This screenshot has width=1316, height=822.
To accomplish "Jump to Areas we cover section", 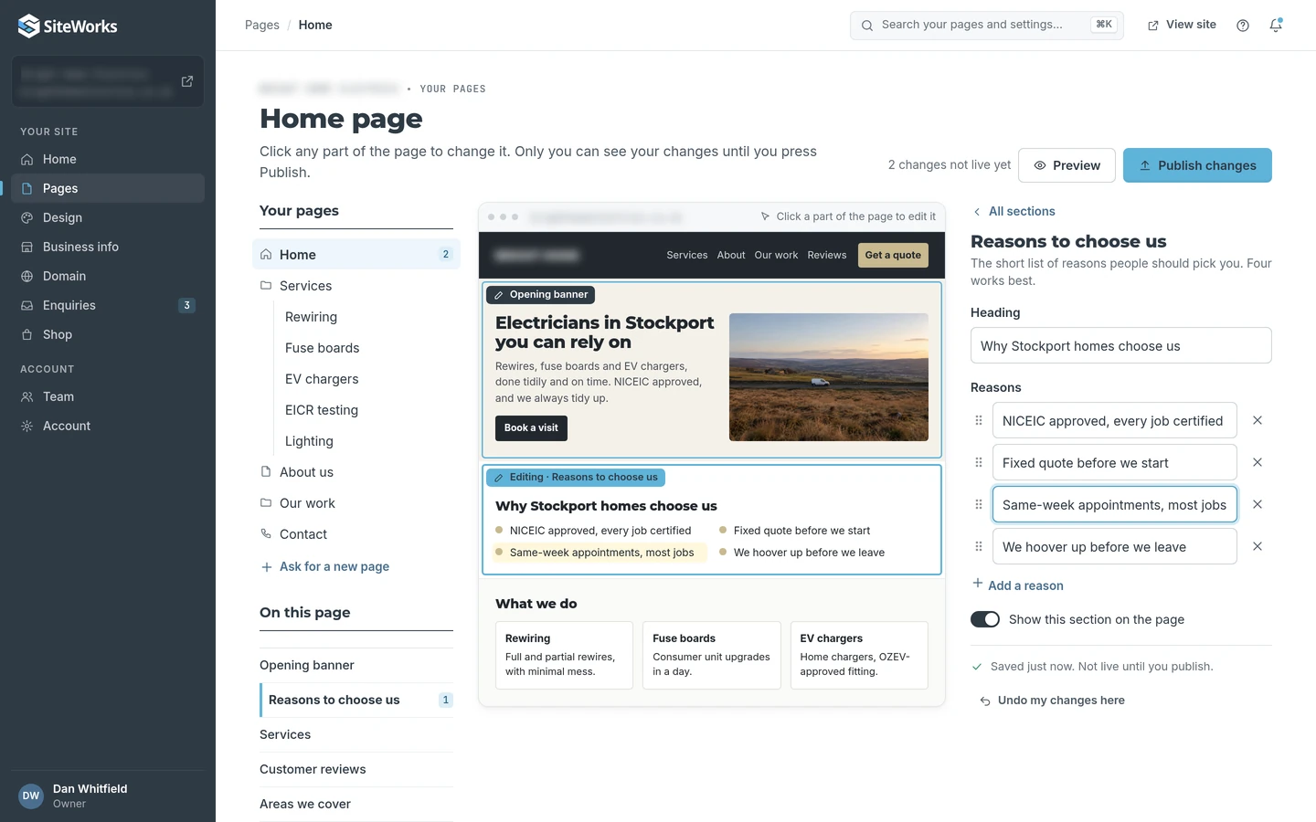I will [356, 804].
